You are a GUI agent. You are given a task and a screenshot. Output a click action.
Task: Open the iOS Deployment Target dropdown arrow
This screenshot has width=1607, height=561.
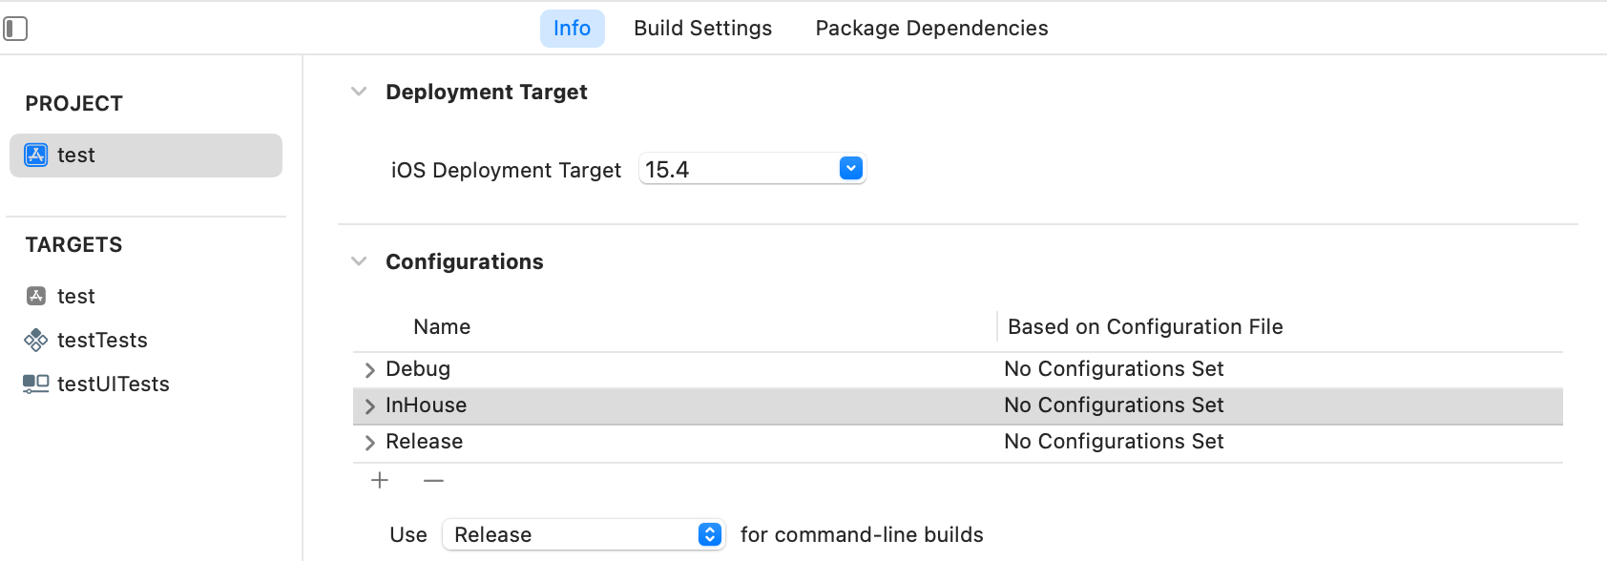(850, 169)
